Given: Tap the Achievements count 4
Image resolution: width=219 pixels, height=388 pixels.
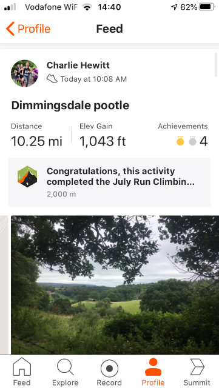Looking at the screenshot, I should point(204,141).
